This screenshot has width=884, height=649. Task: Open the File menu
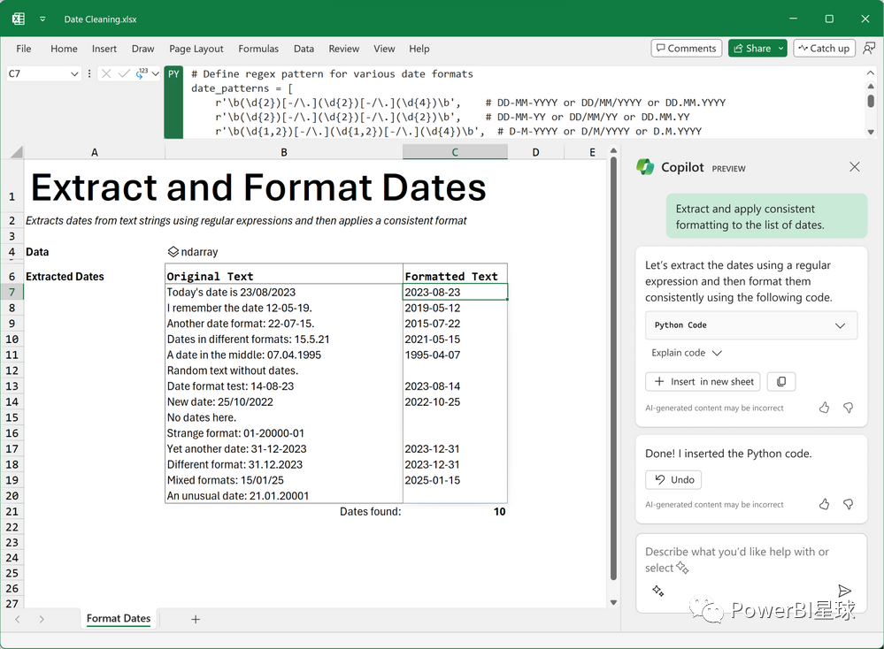click(x=24, y=49)
